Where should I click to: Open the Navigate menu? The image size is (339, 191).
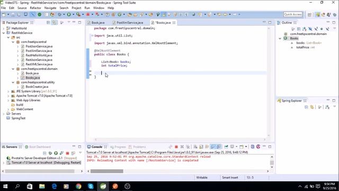tap(50, 8)
